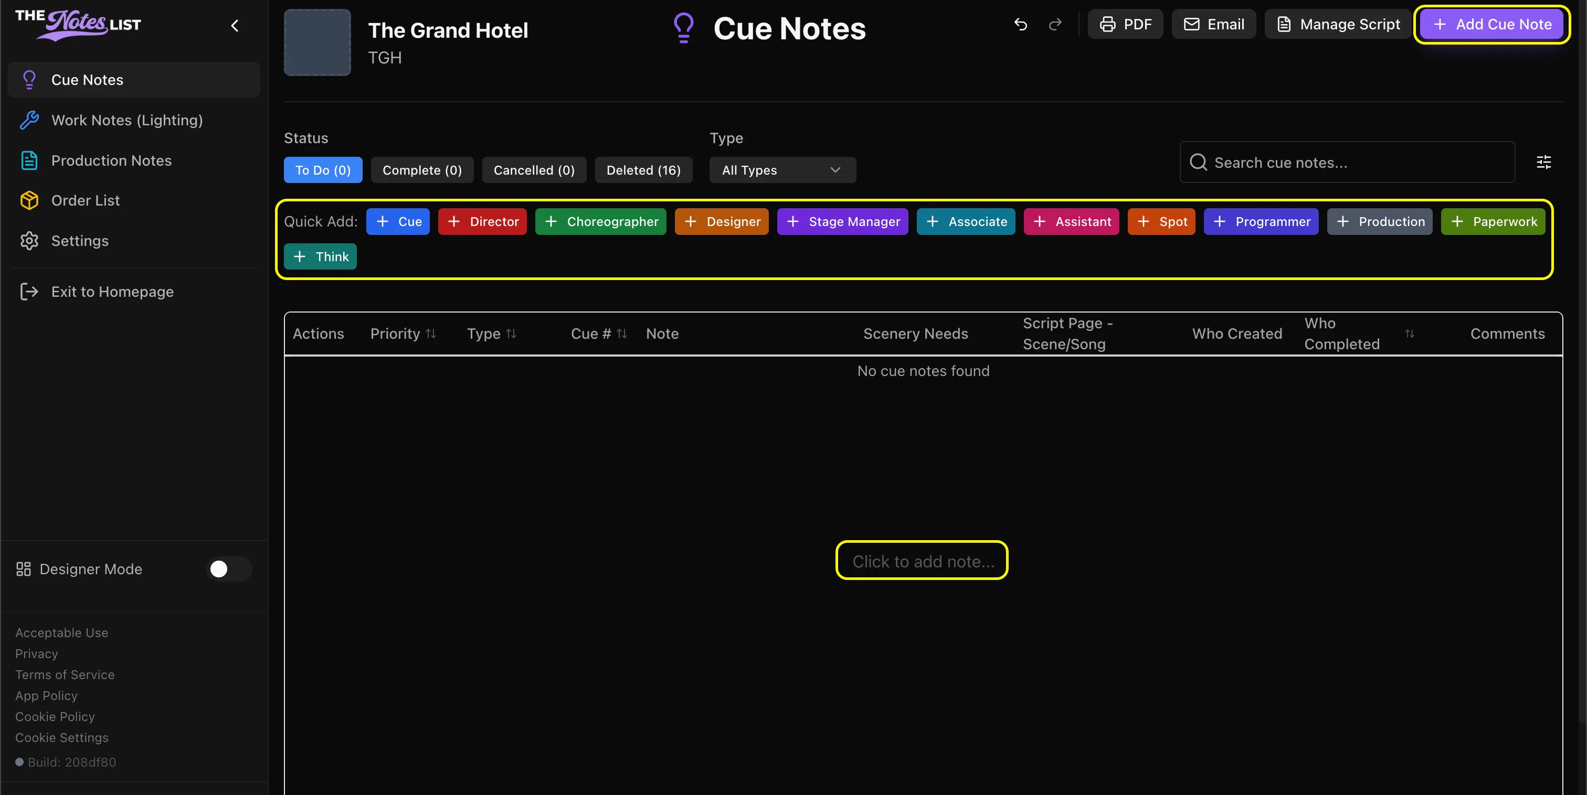This screenshot has height=795, width=1587.
Task: Click into Search cue notes field
Action: [1347, 162]
